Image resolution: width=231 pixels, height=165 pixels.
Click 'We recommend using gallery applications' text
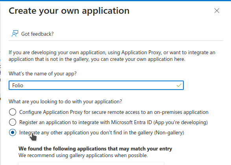(83, 156)
